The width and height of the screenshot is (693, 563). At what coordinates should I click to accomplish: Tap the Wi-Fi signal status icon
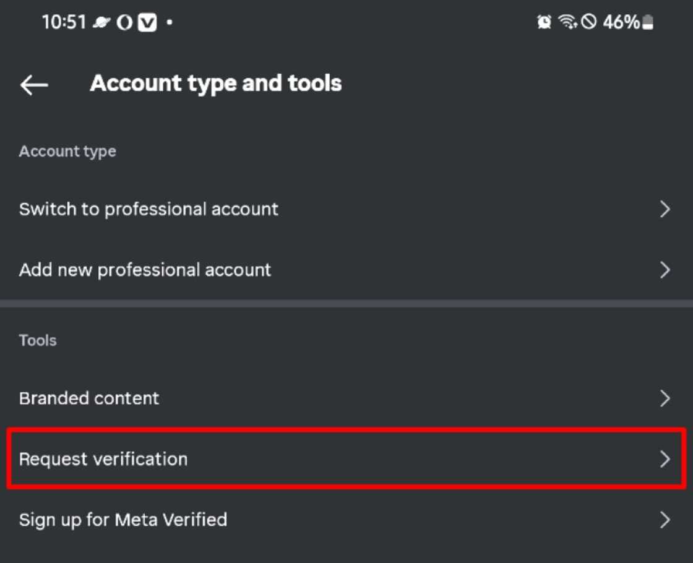[567, 23]
